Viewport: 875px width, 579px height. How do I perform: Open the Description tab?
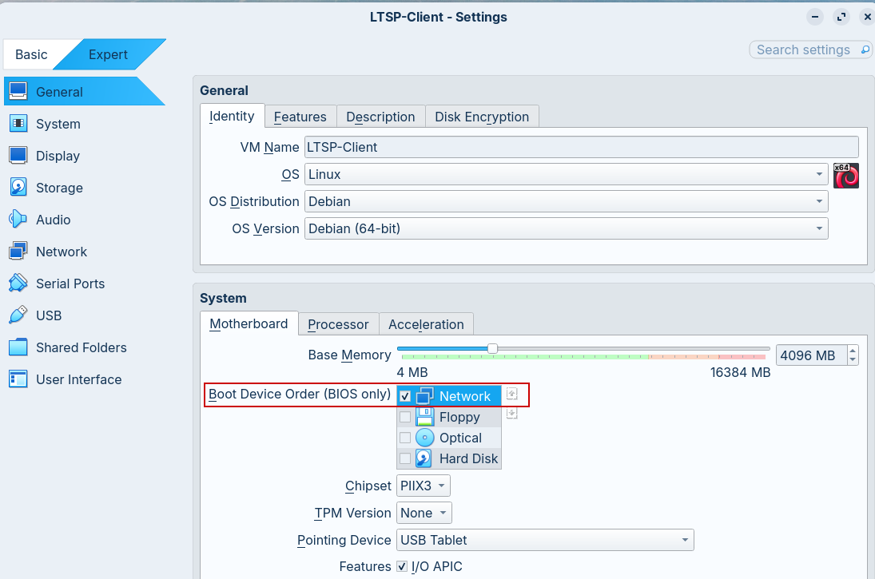[380, 117]
